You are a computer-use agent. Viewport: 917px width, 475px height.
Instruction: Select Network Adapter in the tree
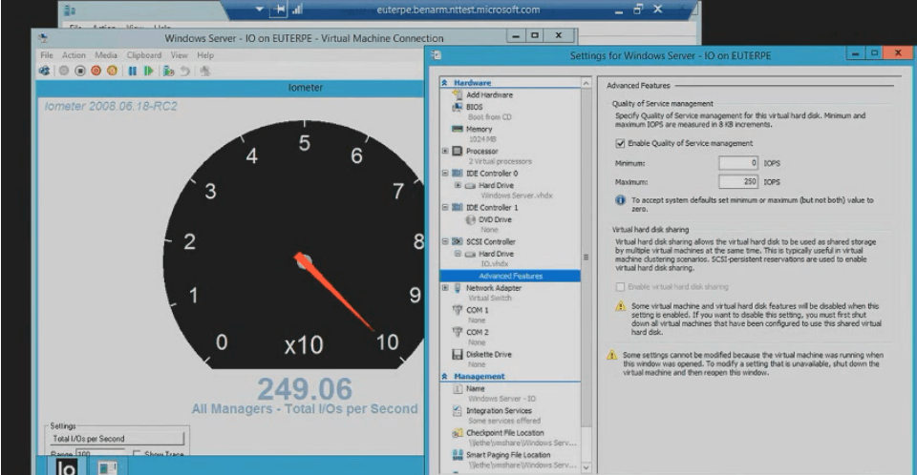pos(494,288)
